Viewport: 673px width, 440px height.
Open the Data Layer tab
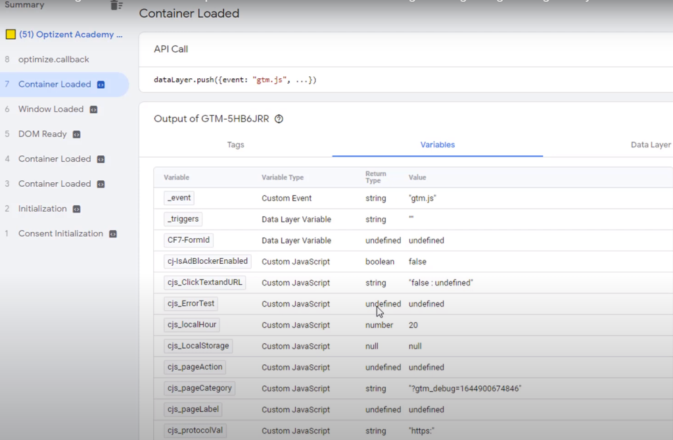coord(650,145)
